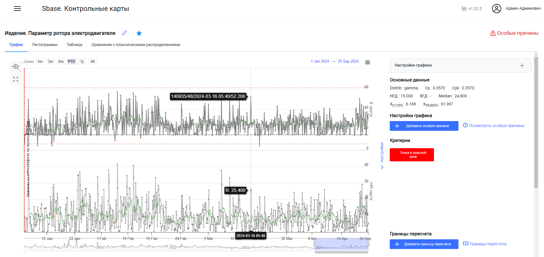Image resolution: width=544 pixels, height=257 pixels.
Task: Click the zoom-pan crosshair chart tool
Action: [16, 67]
